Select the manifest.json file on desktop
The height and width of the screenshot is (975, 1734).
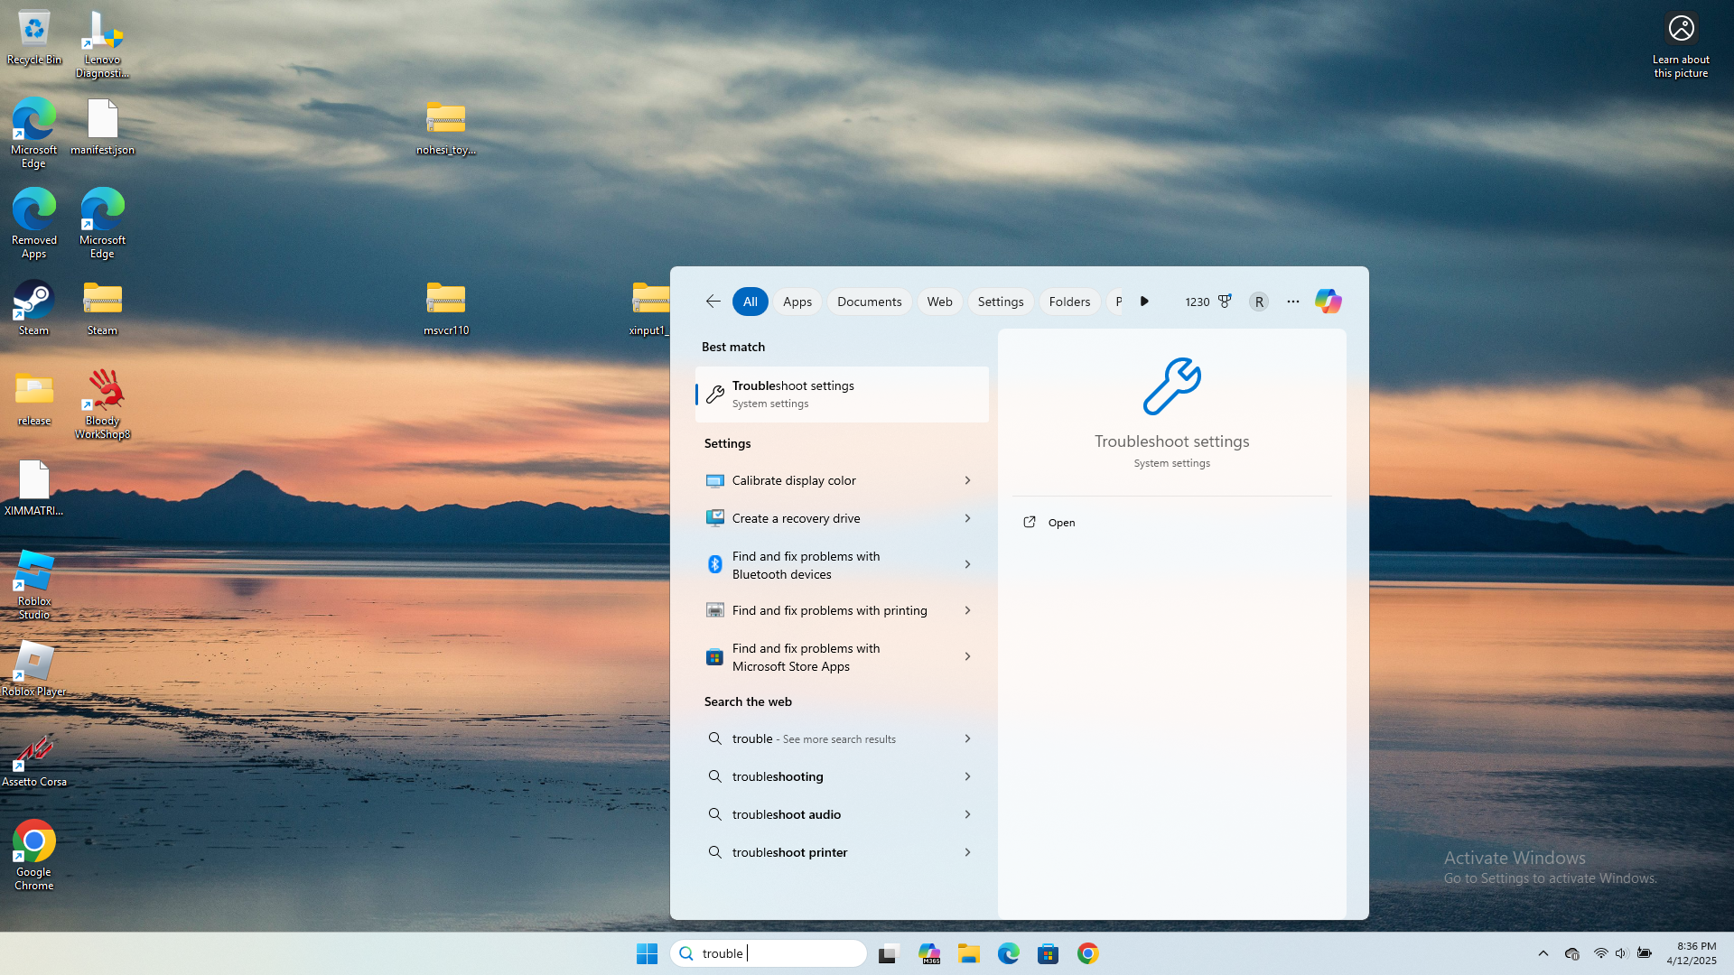coord(102,127)
